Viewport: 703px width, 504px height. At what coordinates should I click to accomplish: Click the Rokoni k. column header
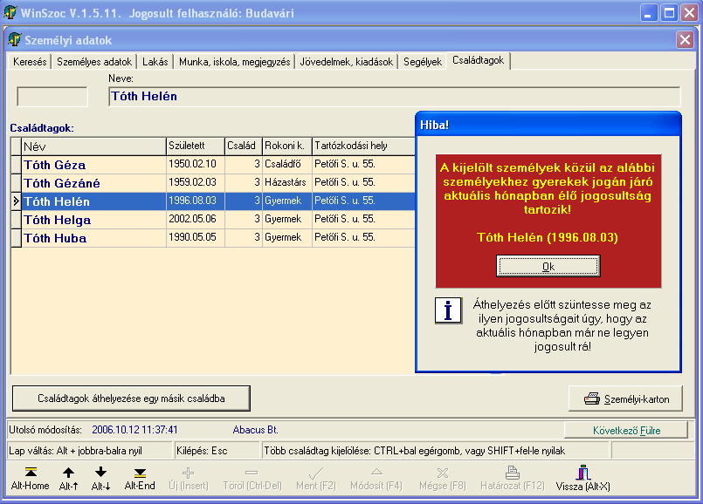(x=287, y=146)
